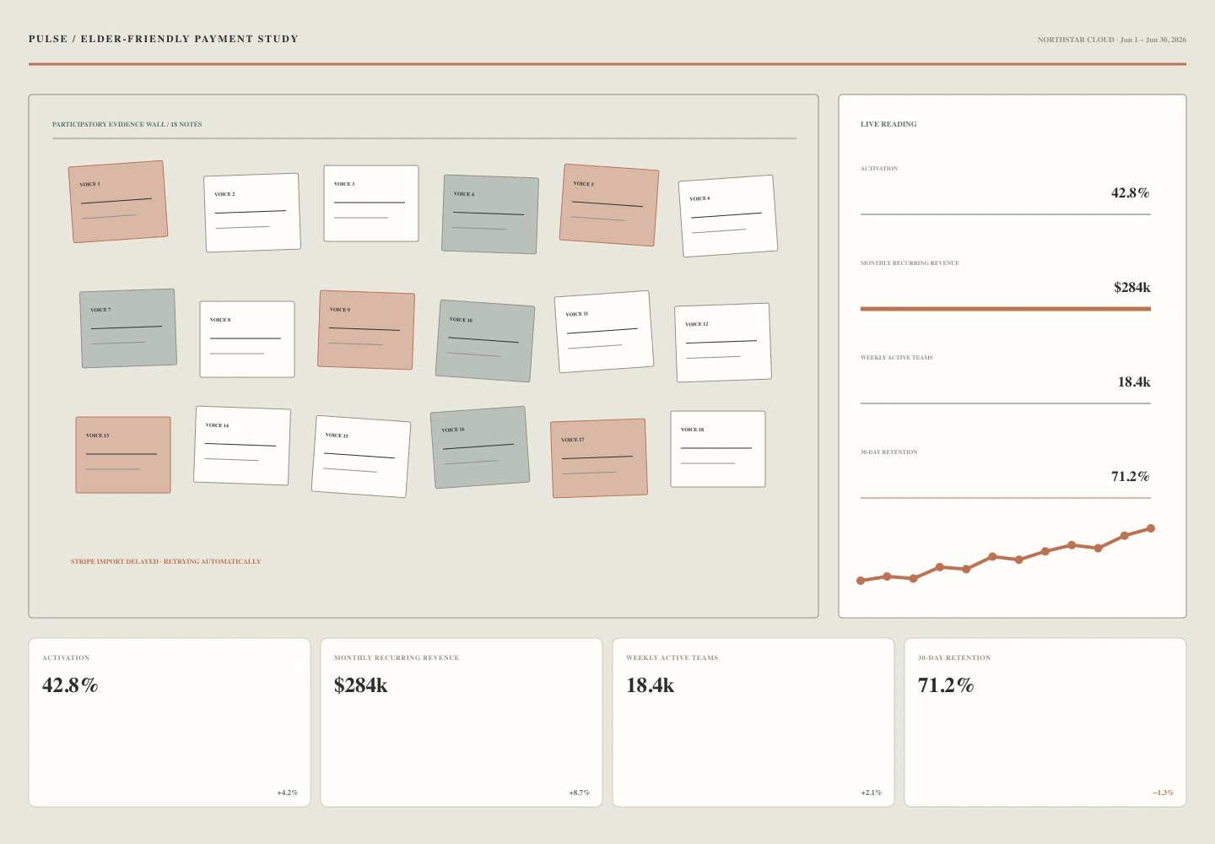Click the Pulse / Elder-Friendly Payment Study title
Viewport: 1215px width, 844px height.
164,39
